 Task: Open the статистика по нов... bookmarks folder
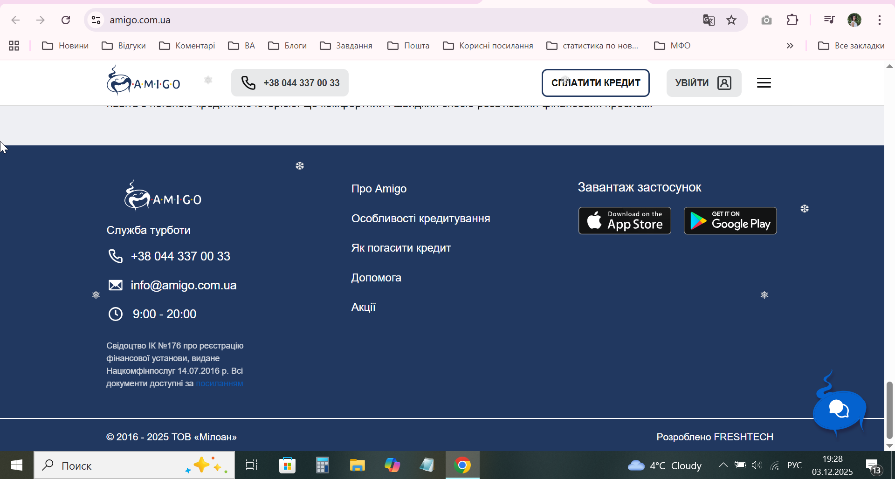click(592, 46)
